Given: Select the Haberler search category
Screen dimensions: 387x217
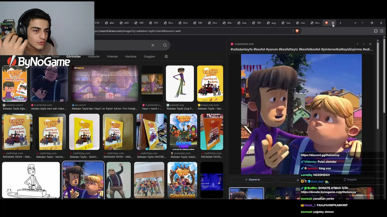Looking at the screenshot, I should tap(94, 56).
